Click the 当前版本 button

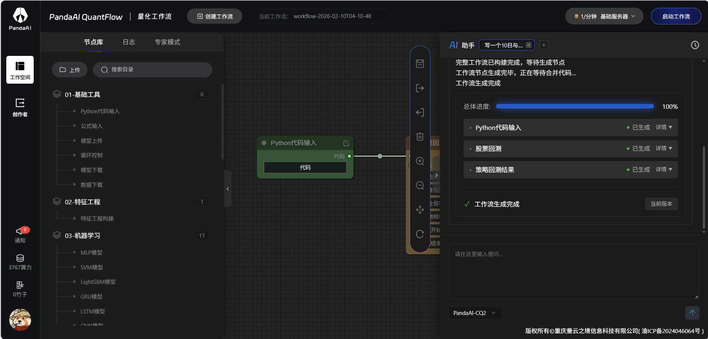tap(661, 204)
